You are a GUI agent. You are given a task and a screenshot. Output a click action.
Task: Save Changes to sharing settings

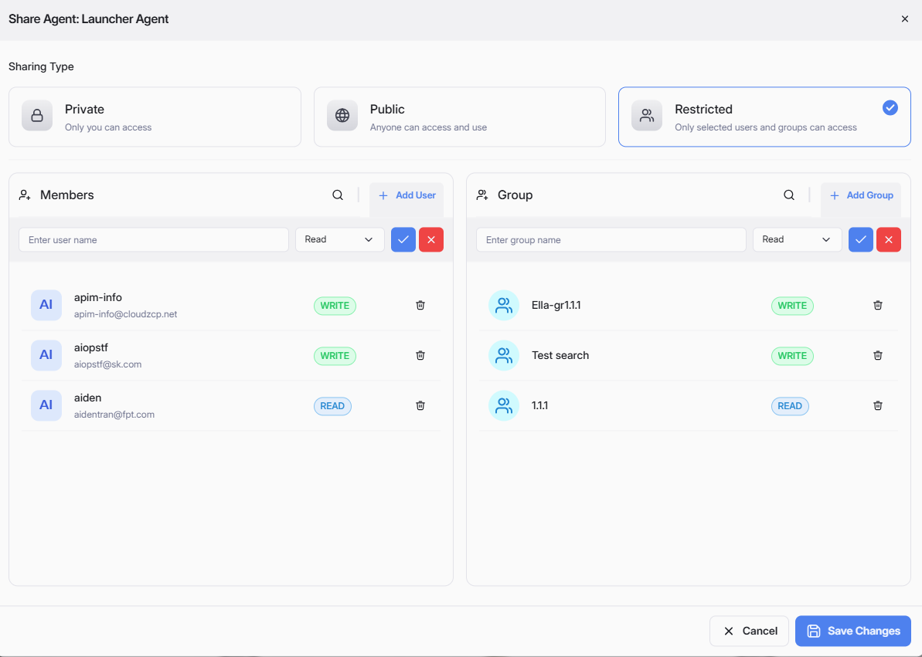(853, 632)
